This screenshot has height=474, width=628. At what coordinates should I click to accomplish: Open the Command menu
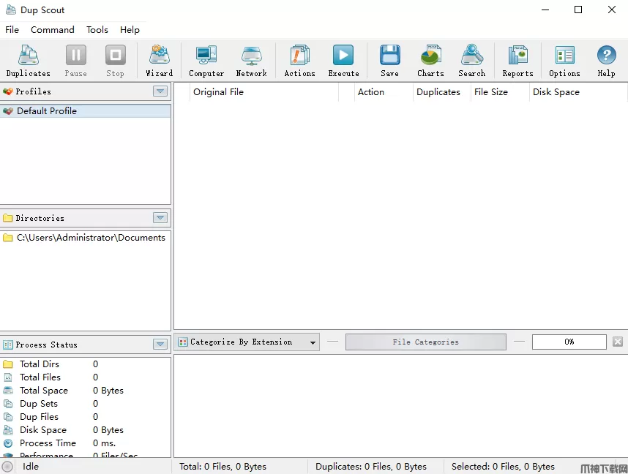click(52, 30)
